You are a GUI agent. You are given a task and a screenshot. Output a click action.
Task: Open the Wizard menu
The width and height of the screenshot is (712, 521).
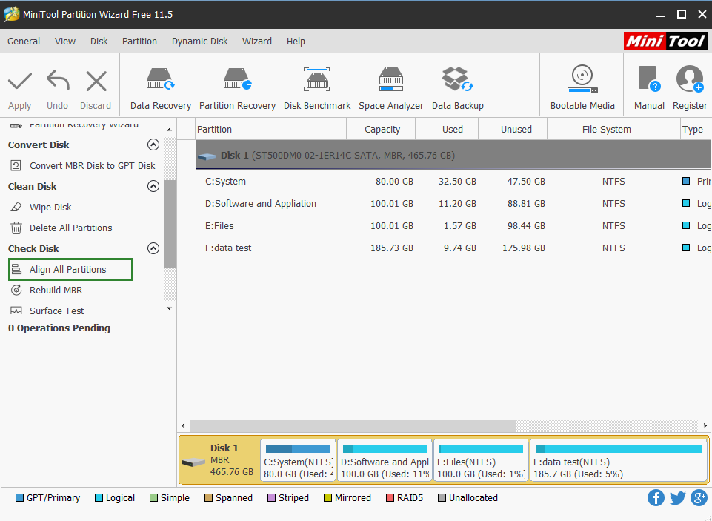(257, 42)
